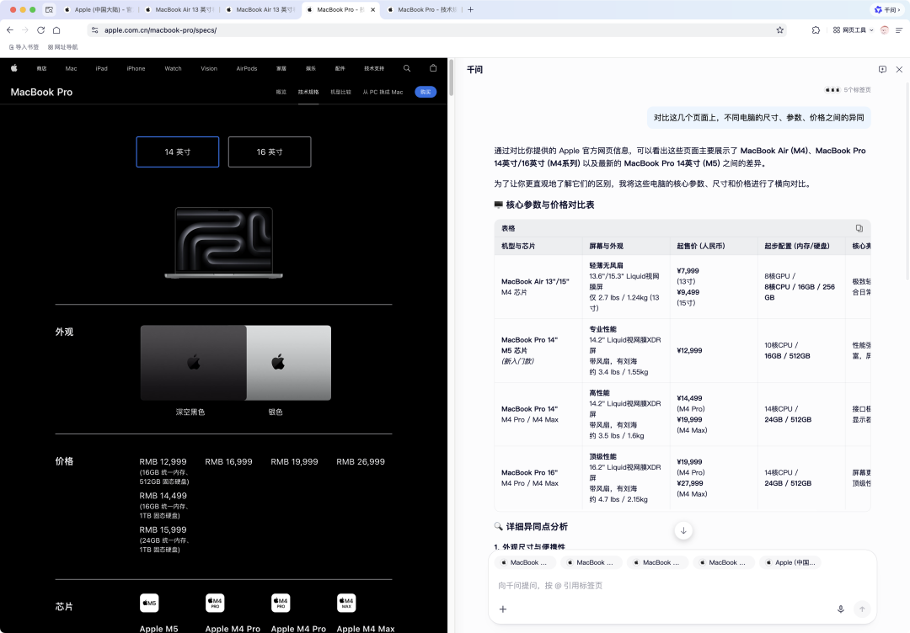Focus the address bar showing apple.com.cn
Image resolution: width=910 pixels, height=633 pixels.
point(437,30)
